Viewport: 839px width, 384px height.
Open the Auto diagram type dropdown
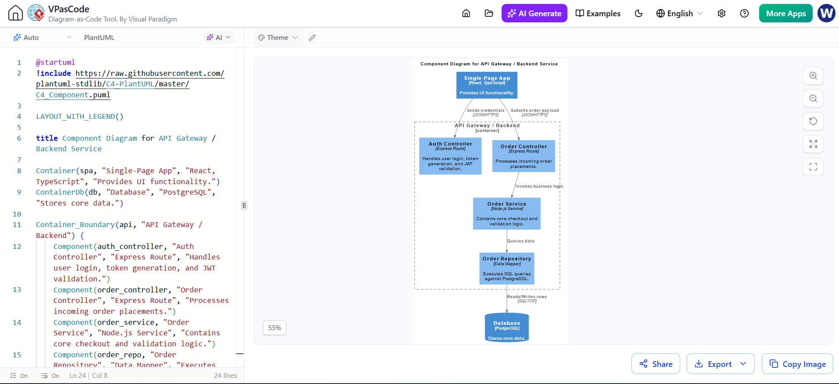42,37
